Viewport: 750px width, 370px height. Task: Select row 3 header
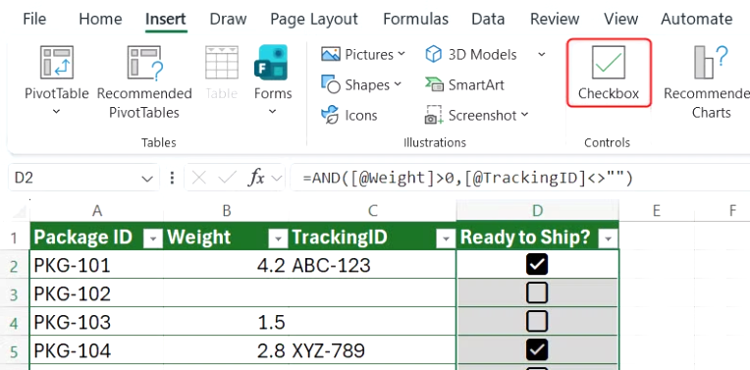pos(15,293)
